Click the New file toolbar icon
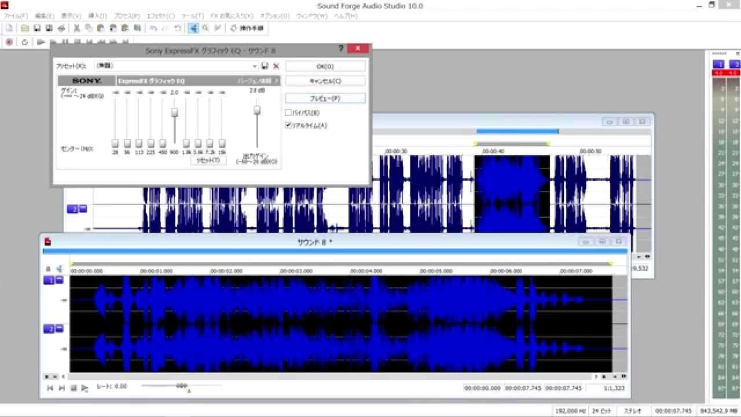The height and width of the screenshot is (417, 741). tap(9, 28)
